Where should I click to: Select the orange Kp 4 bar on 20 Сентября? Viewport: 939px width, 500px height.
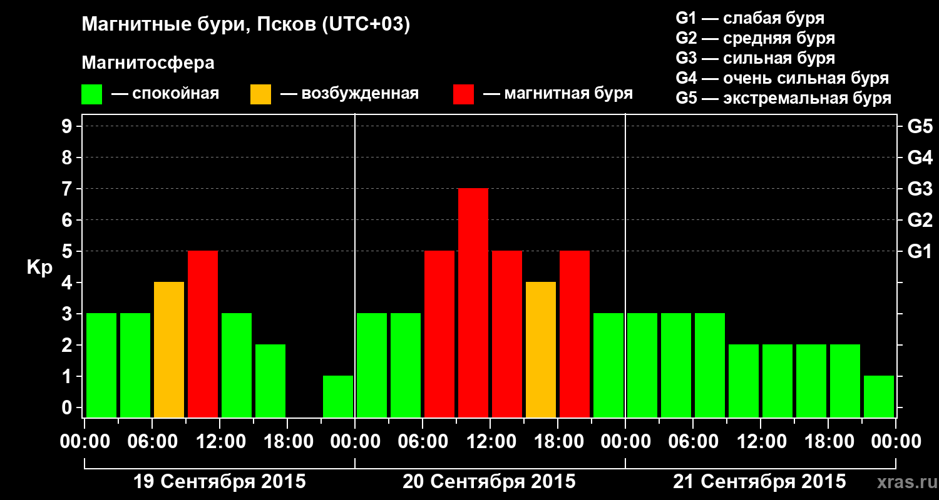pos(541,349)
